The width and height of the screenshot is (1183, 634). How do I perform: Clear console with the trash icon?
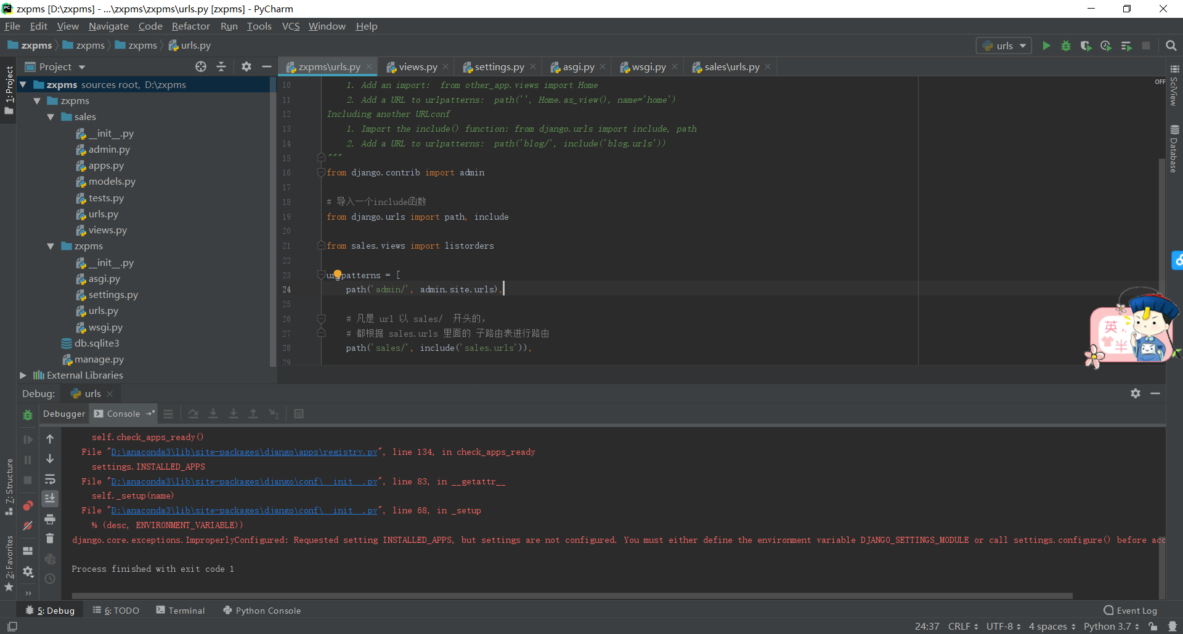50,539
